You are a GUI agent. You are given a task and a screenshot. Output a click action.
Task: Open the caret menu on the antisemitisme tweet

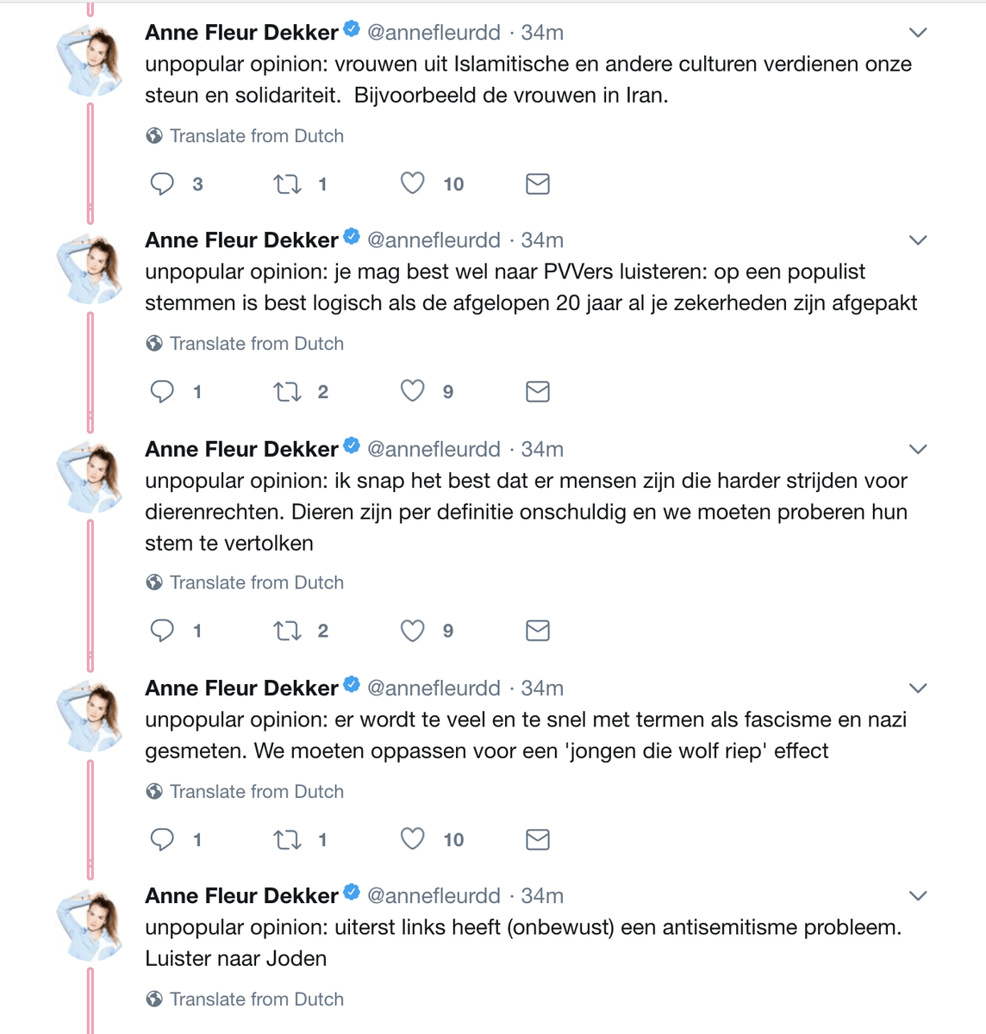pyautogui.click(x=918, y=895)
